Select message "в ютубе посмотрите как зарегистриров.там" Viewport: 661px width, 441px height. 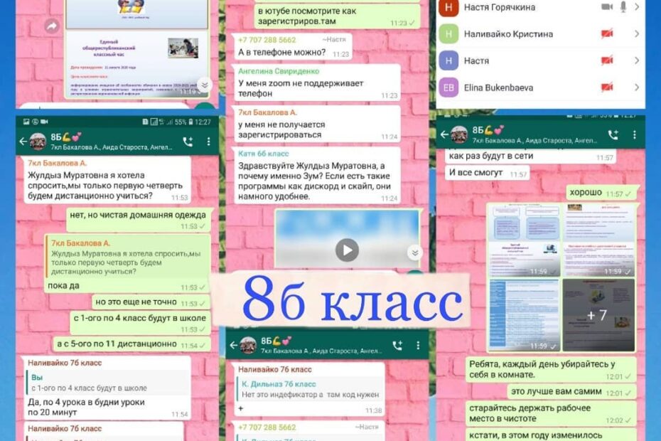tap(337, 16)
